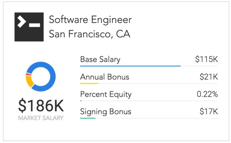Click the $115K base salary value

click(206, 59)
